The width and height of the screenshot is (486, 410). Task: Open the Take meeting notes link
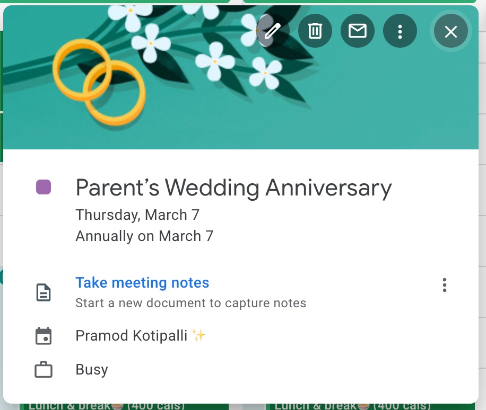pyautogui.click(x=142, y=283)
